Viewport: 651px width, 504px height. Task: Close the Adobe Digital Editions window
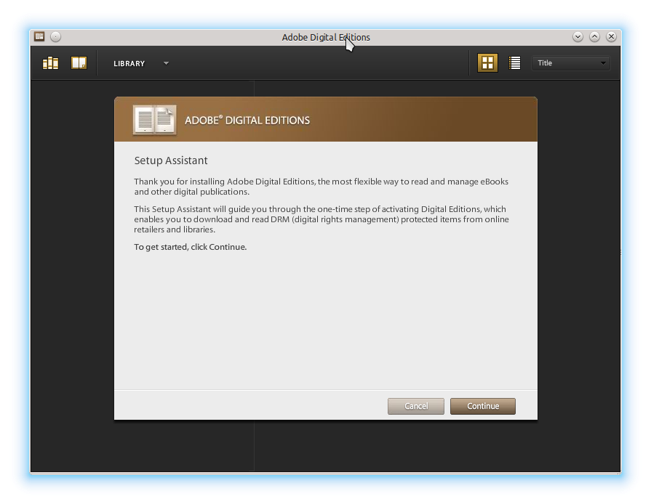point(611,36)
